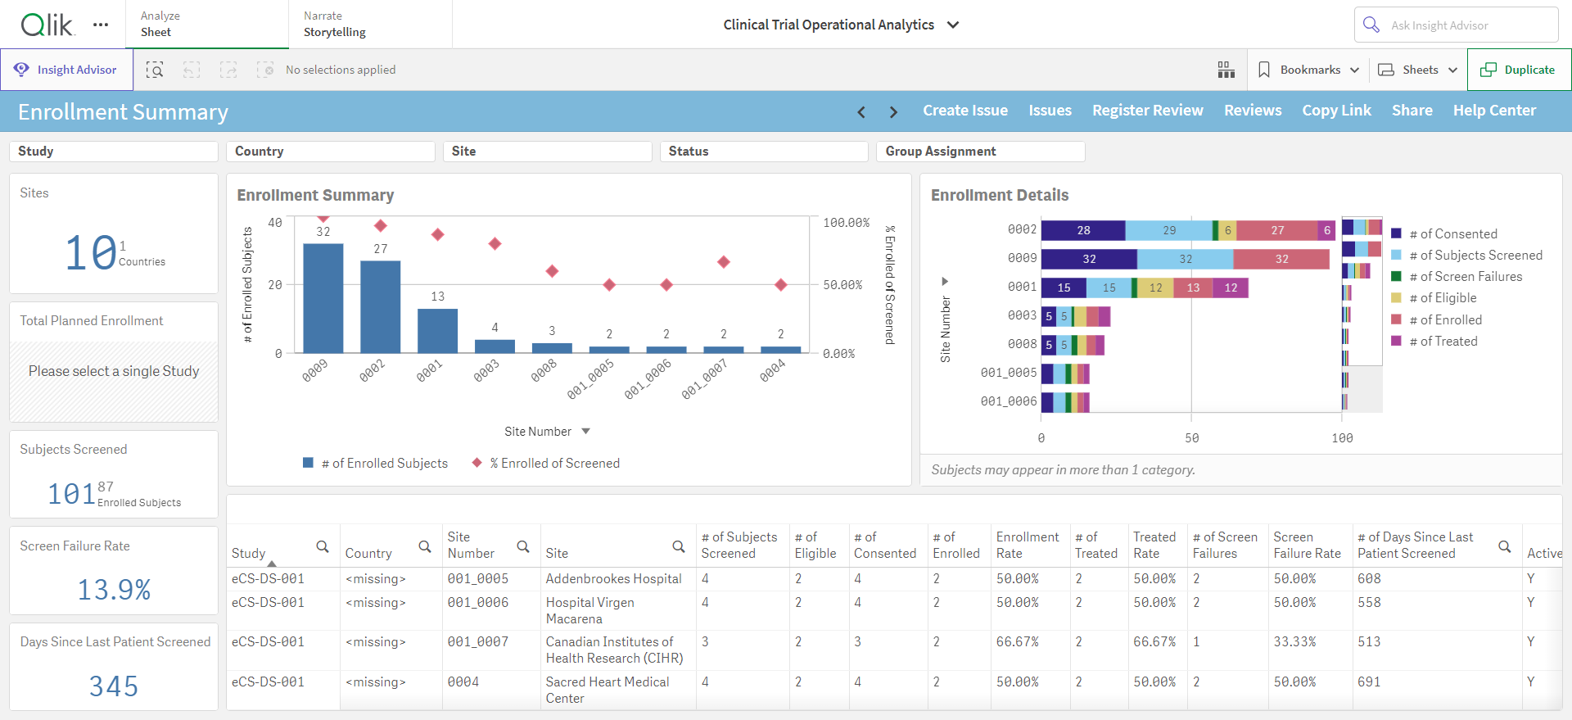Open the Qlik navigation ellipsis menu
The width and height of the screenshot is (1572, 720).
tap(101, 25)
